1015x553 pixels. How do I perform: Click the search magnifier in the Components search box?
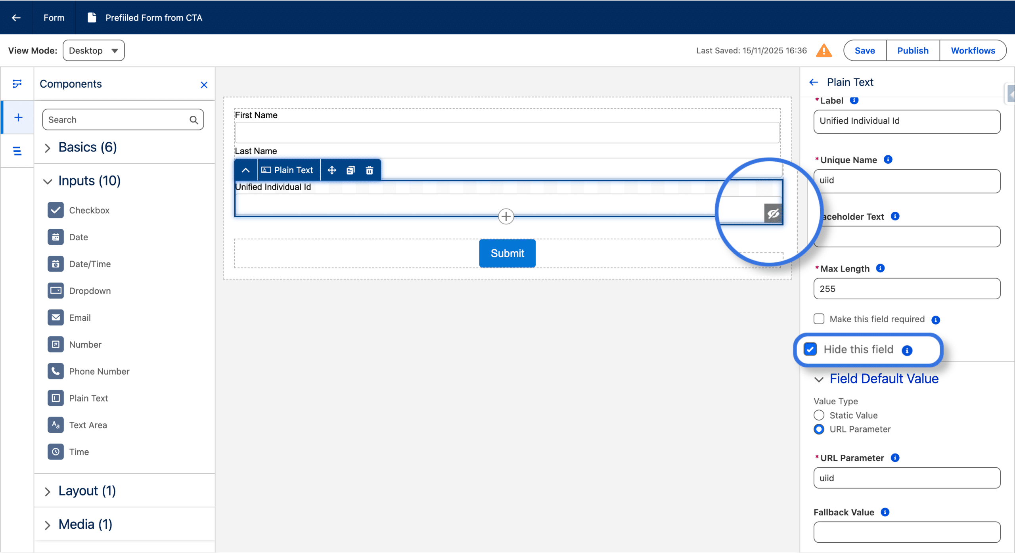[193, 120]
